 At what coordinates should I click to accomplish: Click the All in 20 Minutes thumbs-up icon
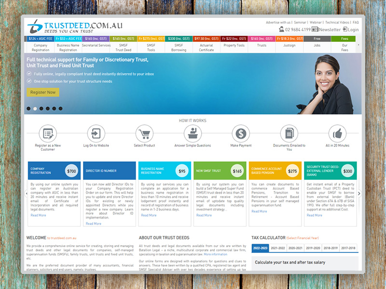[337, 133]
